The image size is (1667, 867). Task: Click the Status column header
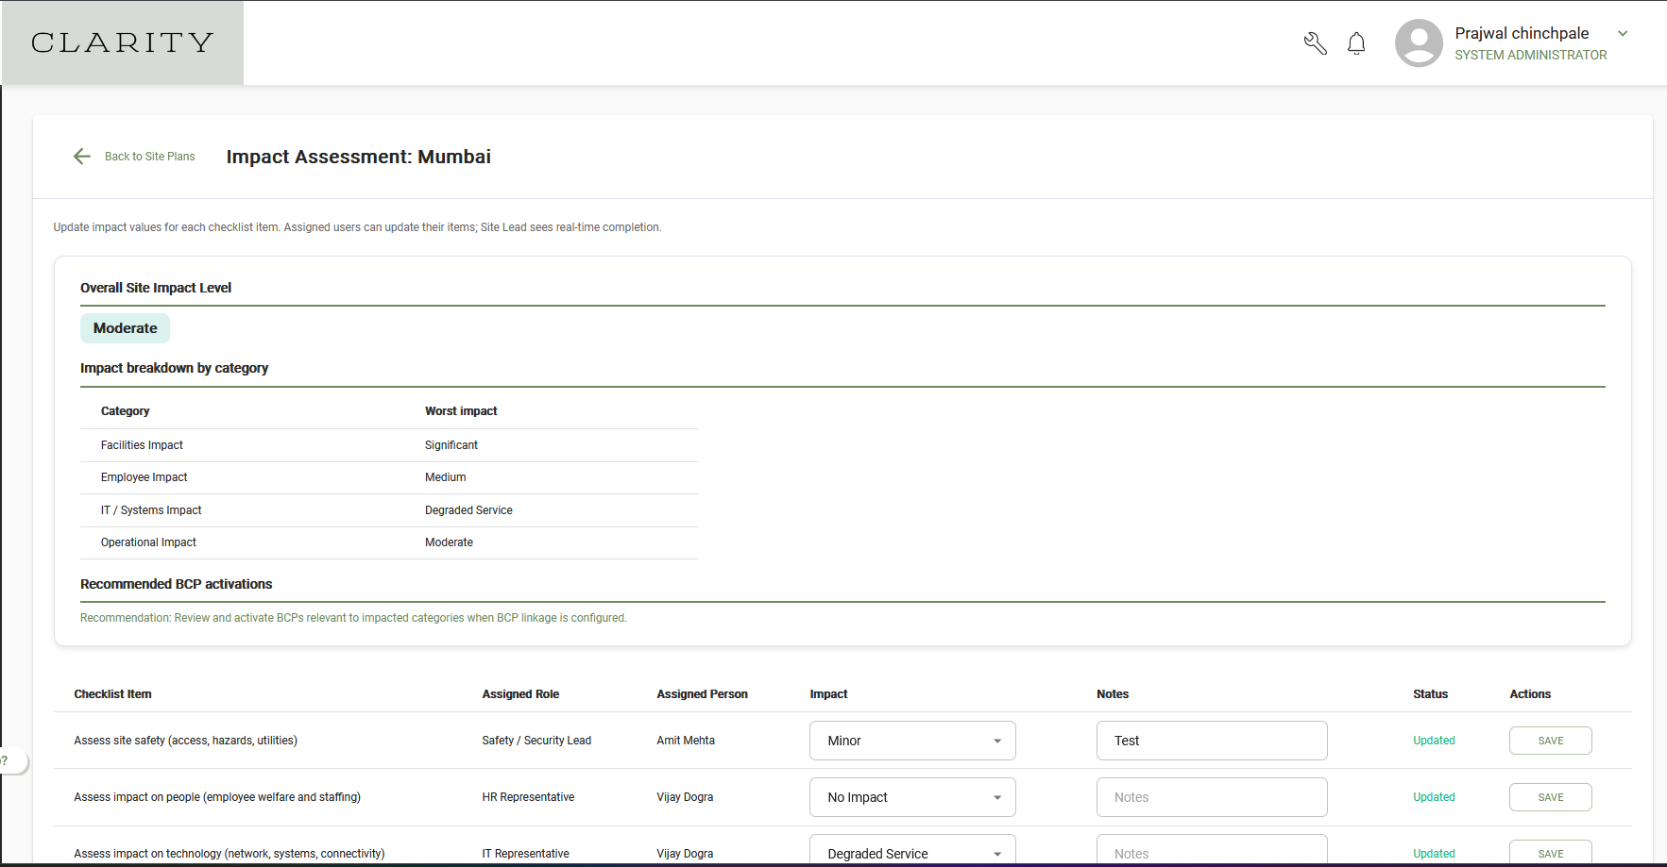(x=1430, y=694)
